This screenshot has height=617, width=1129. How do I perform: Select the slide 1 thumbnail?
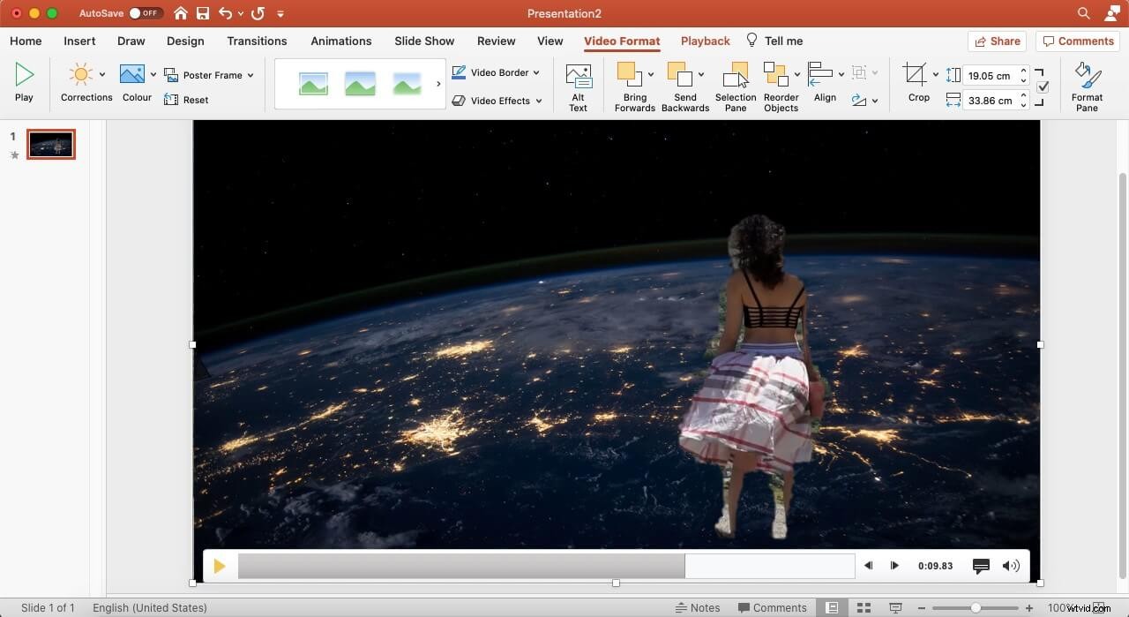coord(50,144)
